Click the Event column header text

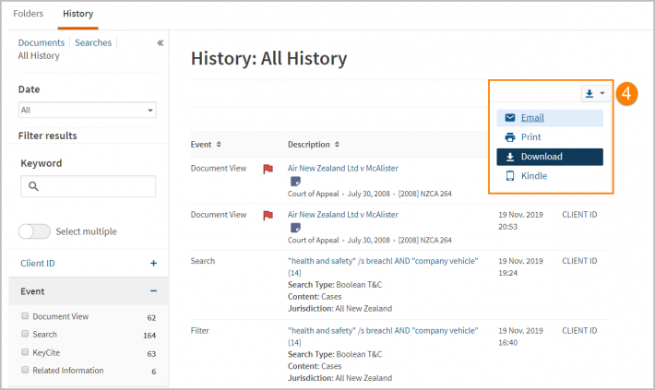click(x=201, y=145)
